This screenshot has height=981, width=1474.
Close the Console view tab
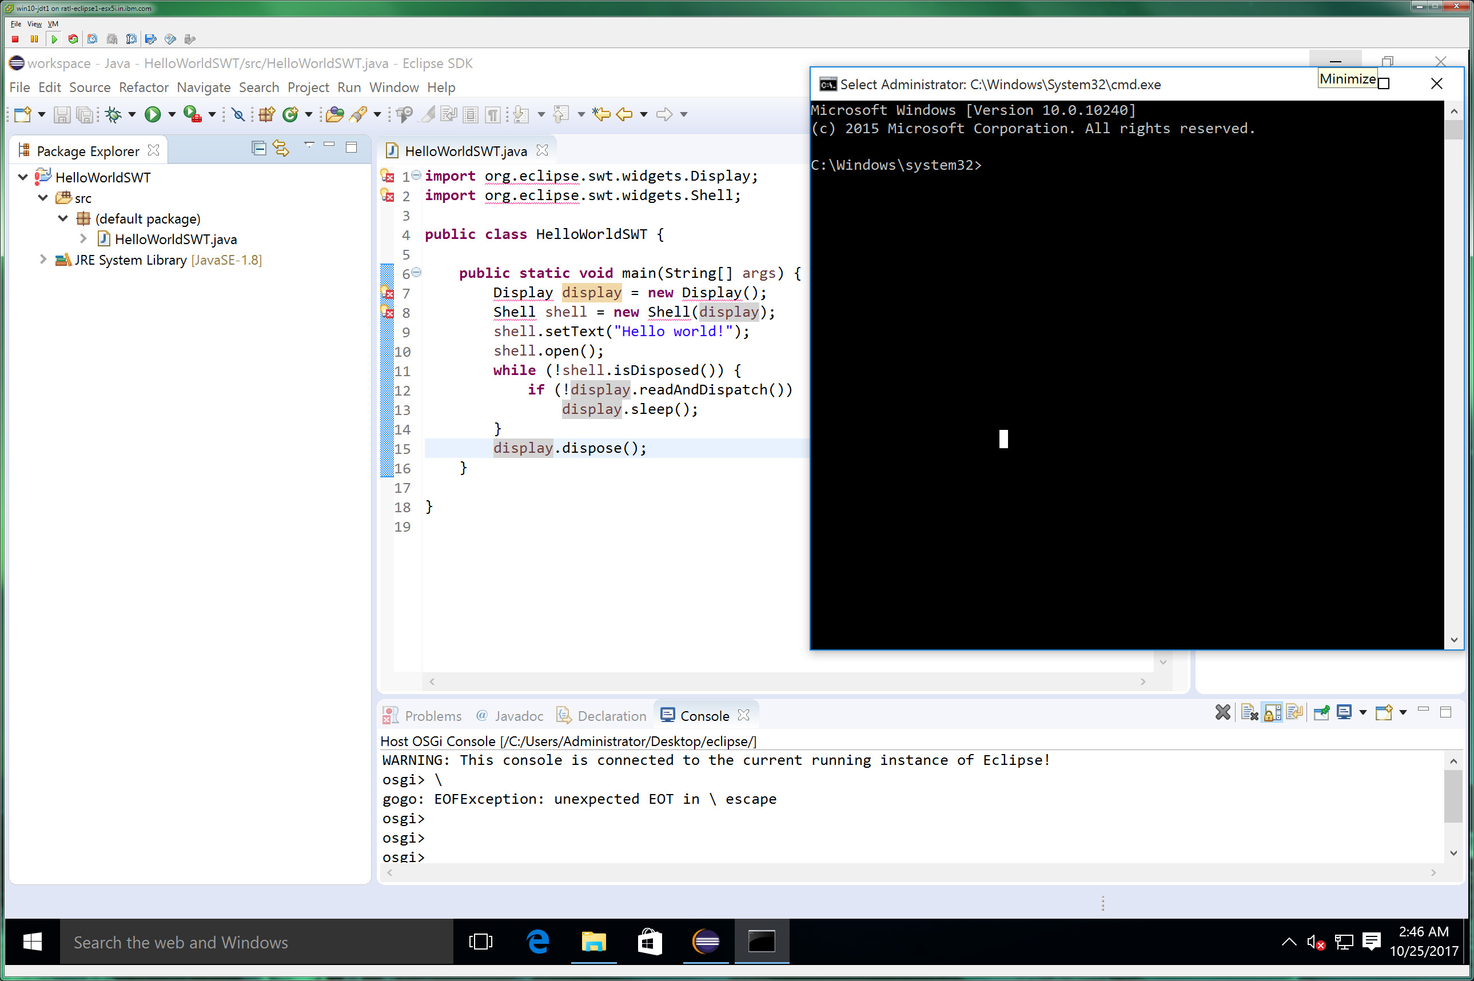coord(743,715)
